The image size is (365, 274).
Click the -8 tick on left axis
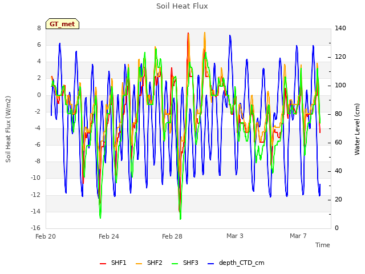pyautogui.click(x=37, y=161)
